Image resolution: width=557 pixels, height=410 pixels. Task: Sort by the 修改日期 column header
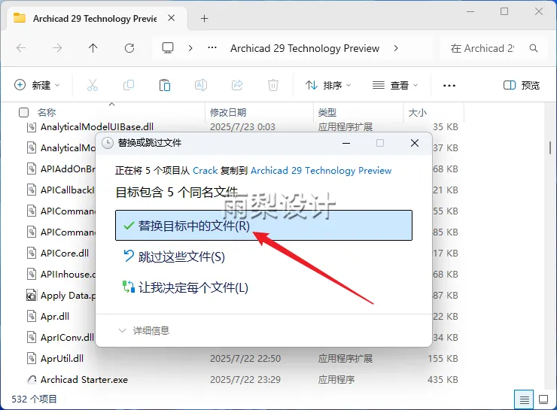pos(228,113)
